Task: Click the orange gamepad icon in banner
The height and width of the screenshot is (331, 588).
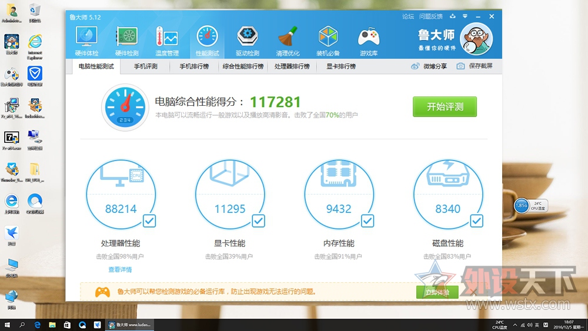Action: tap(102, 292)
